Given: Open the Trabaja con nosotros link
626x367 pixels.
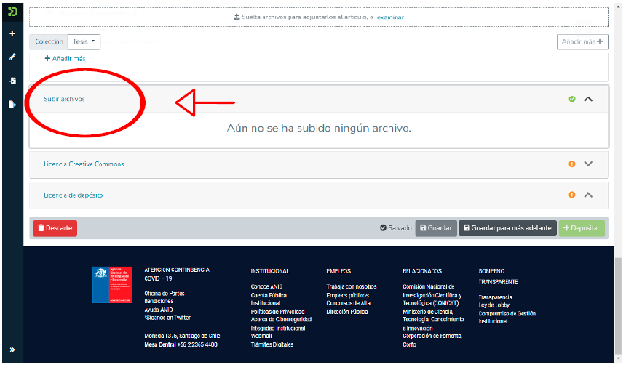Looking at the screenshot, I should click(x=352, y=286).
